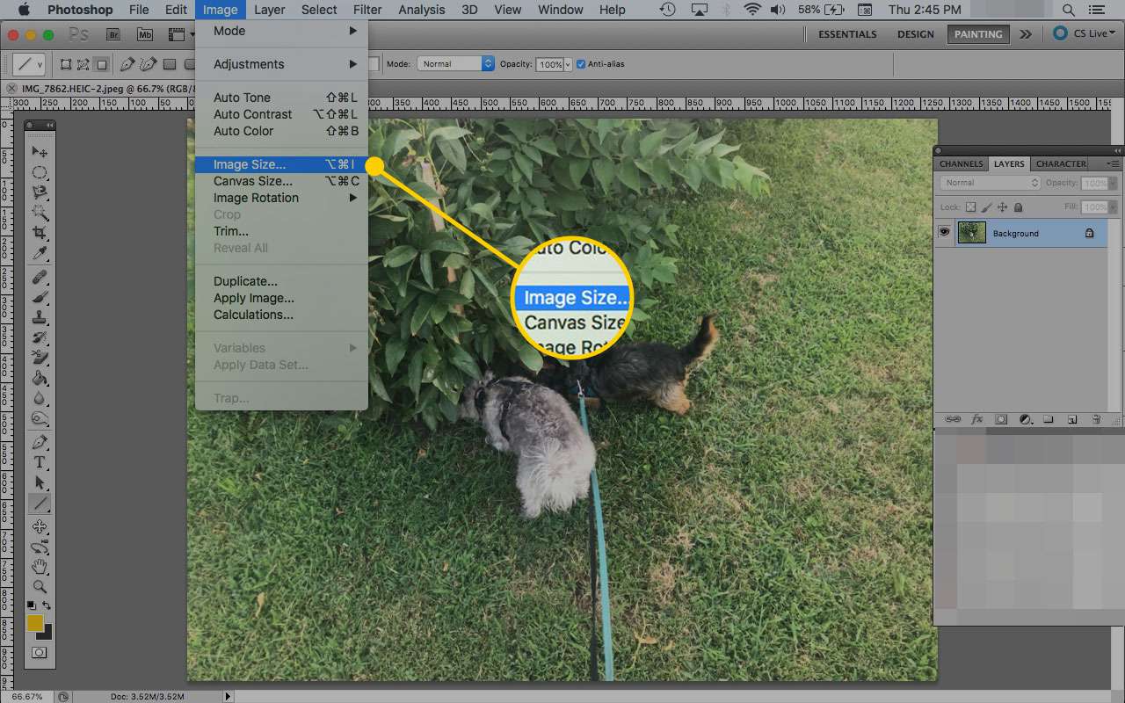Viewport: 1125px width, 703px height.
Task: Open the Mode blending dropdown in options bar
Action: coord(455,64)
